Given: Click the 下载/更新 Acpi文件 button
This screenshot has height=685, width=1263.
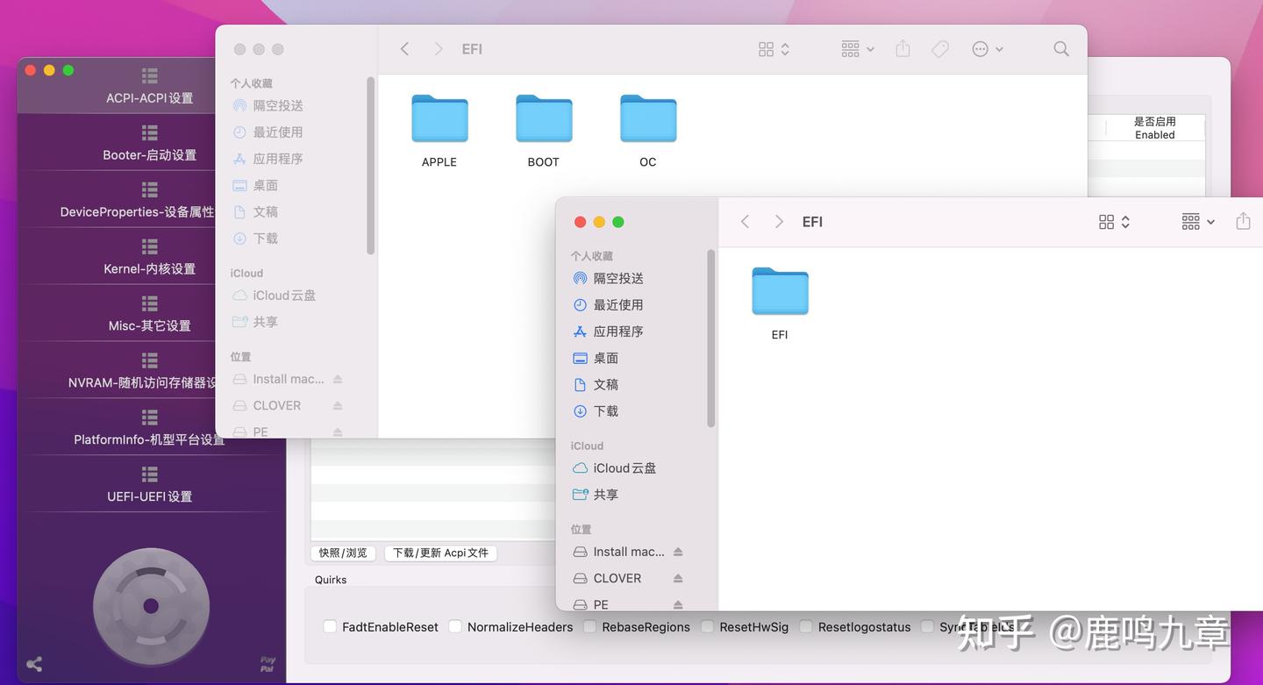Looking at the screenshot, I should click(440, 553).
